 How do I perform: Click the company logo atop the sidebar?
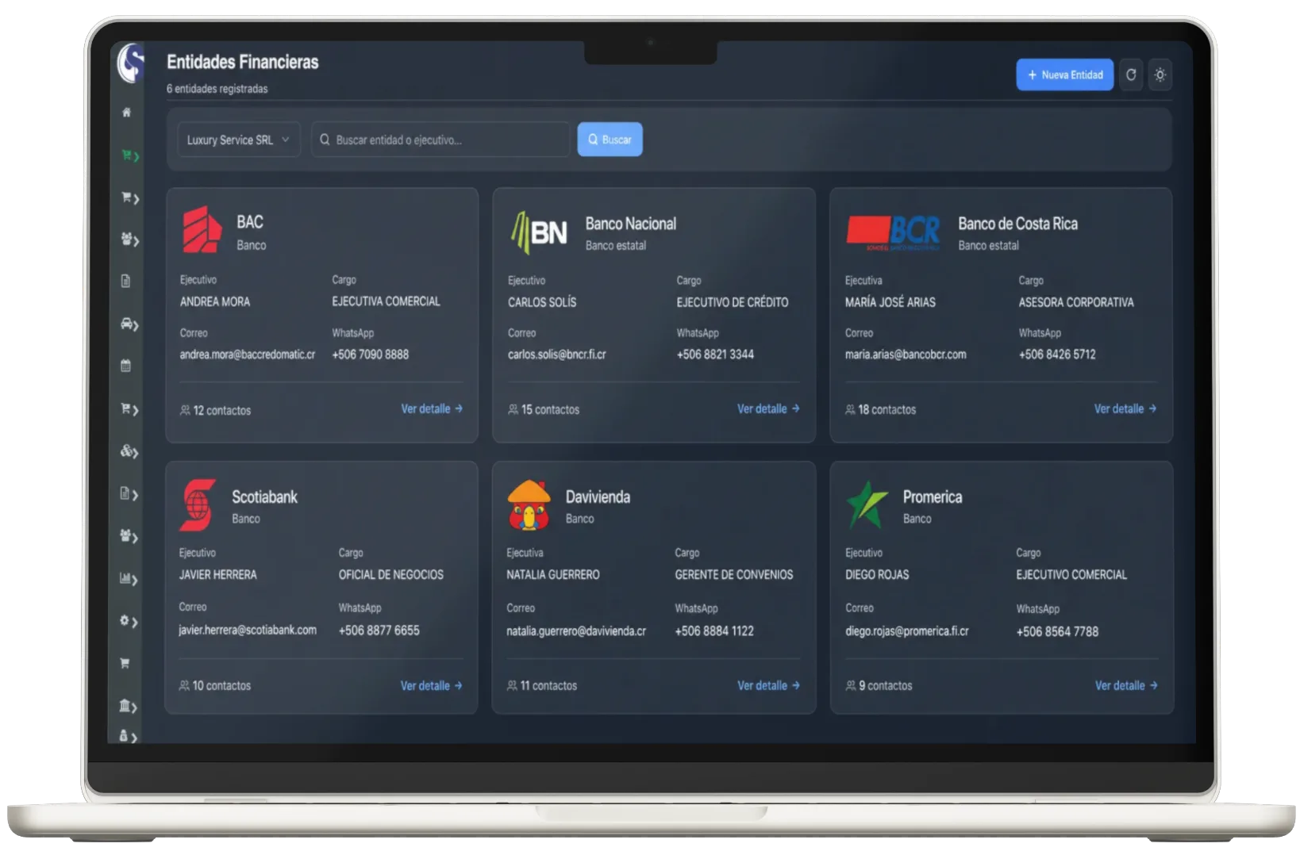(131, 63)
